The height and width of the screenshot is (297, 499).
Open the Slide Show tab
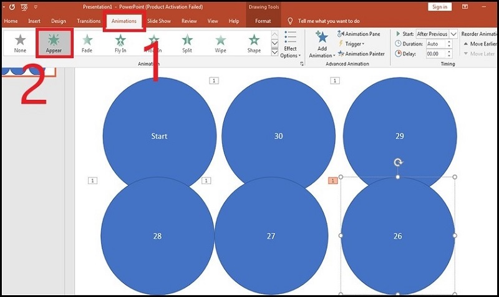[158, 21]
